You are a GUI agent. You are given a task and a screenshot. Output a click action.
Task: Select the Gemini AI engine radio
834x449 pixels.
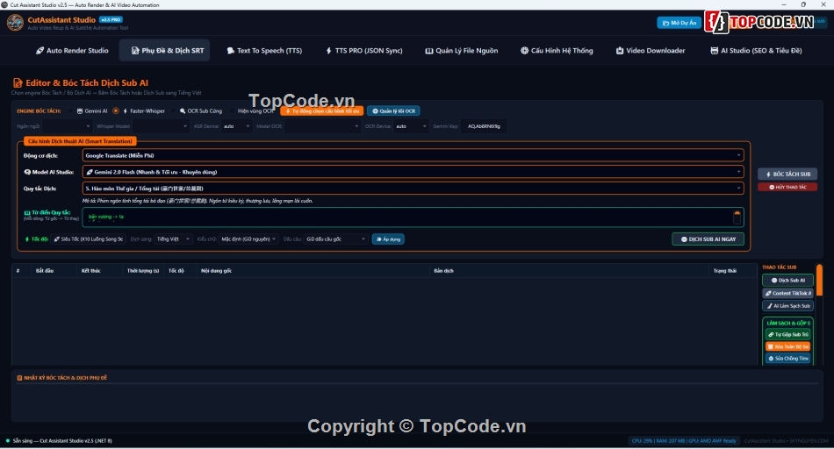pos(70,111)
